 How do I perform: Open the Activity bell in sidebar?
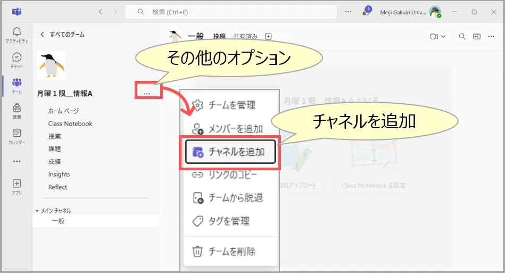[x=16, y=35]
